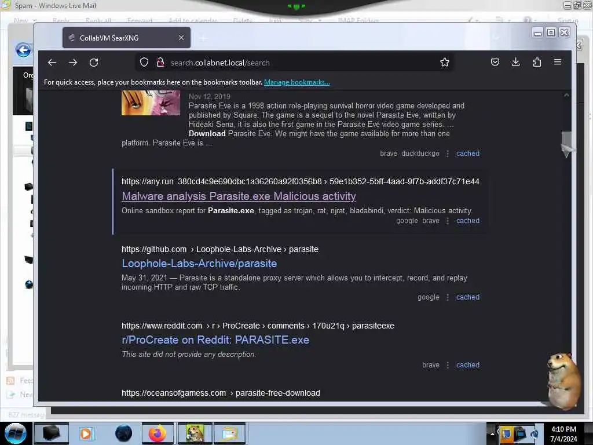Open the Extensions puzzle icon
Screen dimensions: 593x445
(x=537, y=62)
